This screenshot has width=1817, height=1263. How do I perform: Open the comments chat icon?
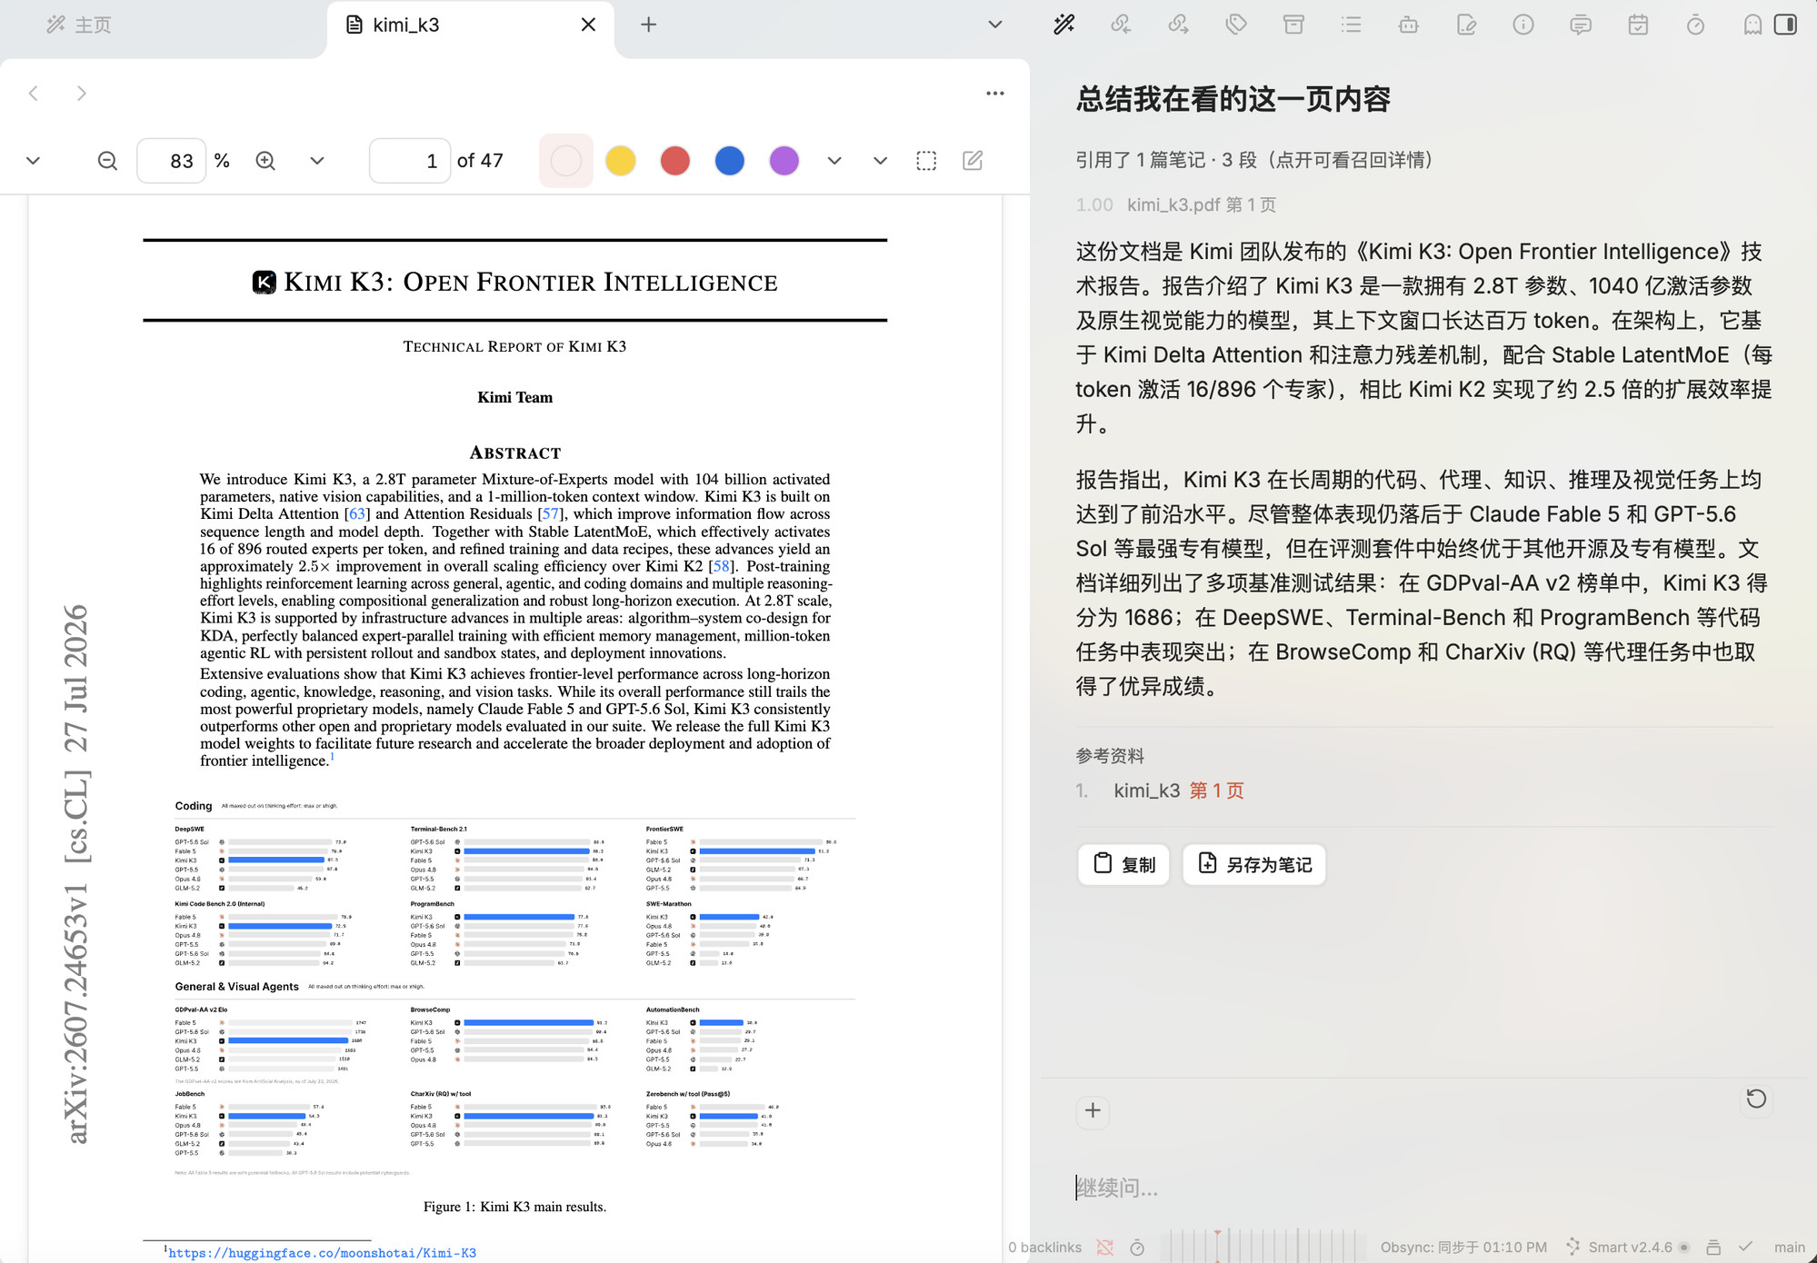1581,25
